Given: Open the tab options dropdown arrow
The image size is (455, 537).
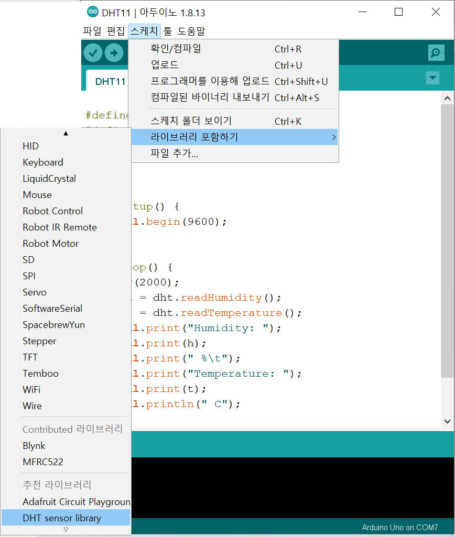Looking at the screenshot, I should pos(433,78).
